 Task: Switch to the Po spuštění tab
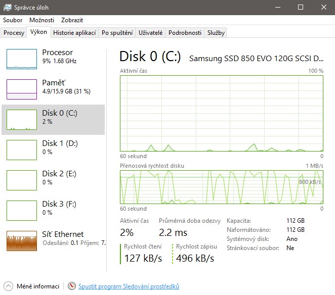(x=117, y=33)
